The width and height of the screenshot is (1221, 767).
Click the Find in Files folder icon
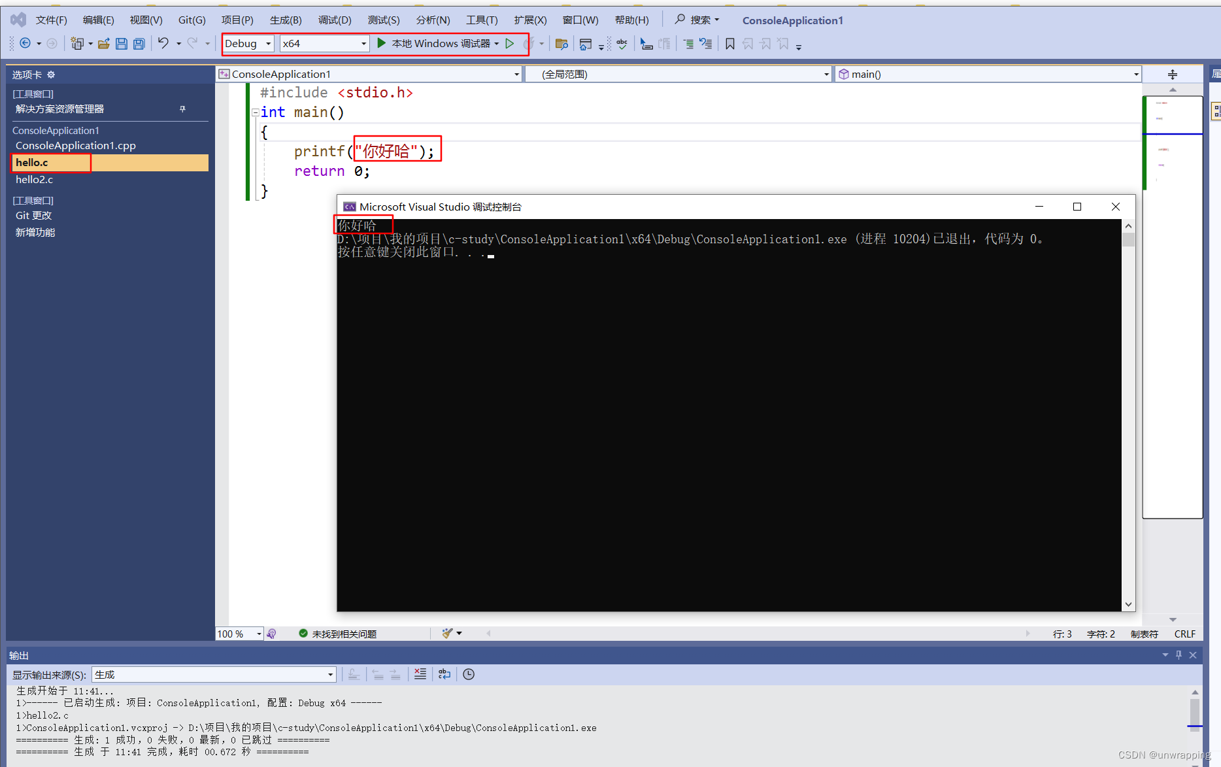561,44
